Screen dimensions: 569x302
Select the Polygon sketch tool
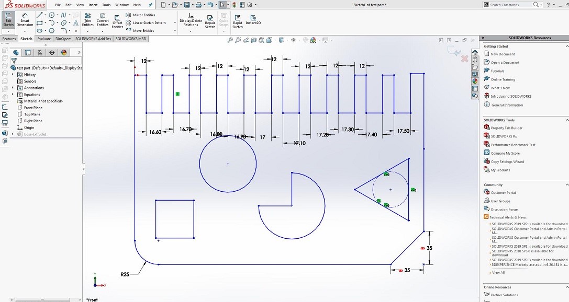(51, 31)
